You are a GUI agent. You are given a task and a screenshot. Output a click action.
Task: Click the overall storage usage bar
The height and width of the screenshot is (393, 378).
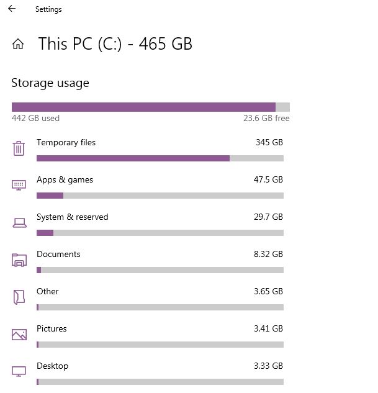(x=150, y=107)
